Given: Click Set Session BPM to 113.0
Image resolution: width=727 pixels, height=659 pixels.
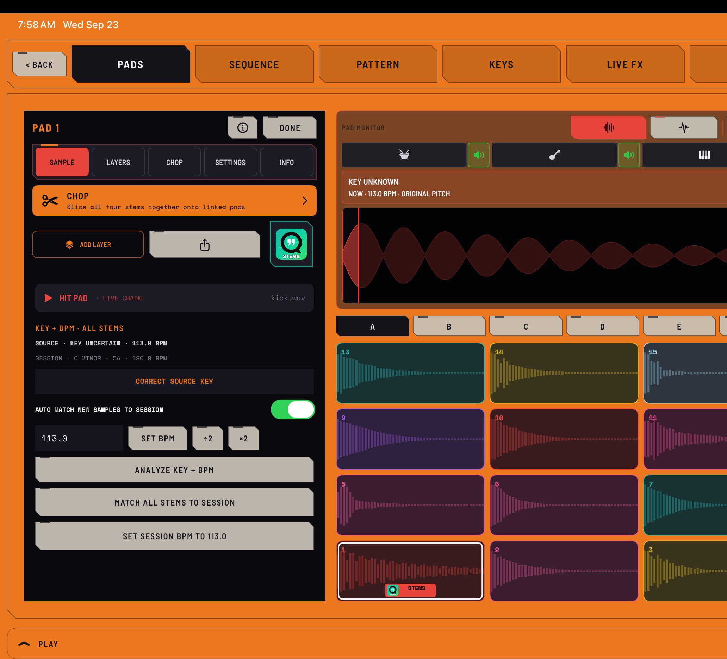Looking at the screenshot, I should pos(175,536).
